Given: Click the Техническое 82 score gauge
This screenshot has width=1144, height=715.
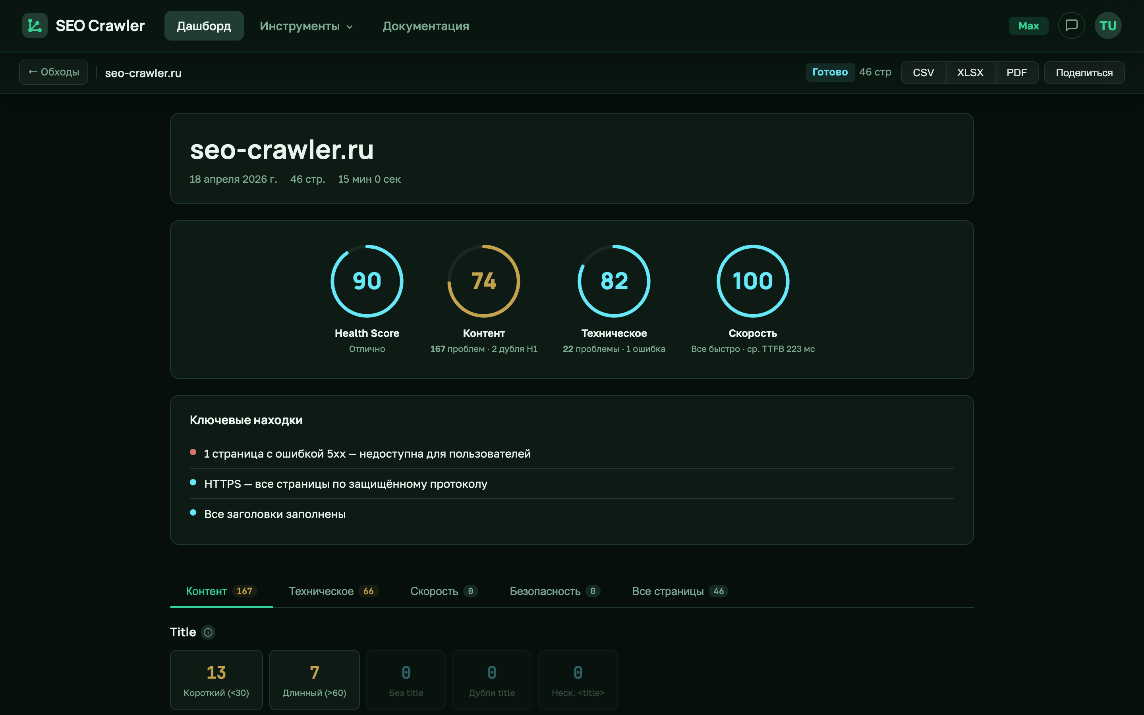Looking at the screenshot, I should (614, 281).
